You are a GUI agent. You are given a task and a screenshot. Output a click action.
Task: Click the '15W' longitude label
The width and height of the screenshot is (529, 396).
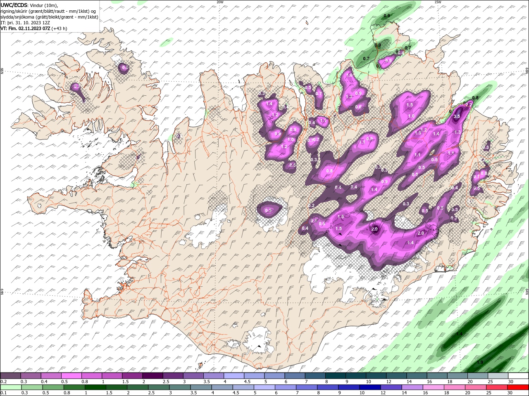coord(438,2)
